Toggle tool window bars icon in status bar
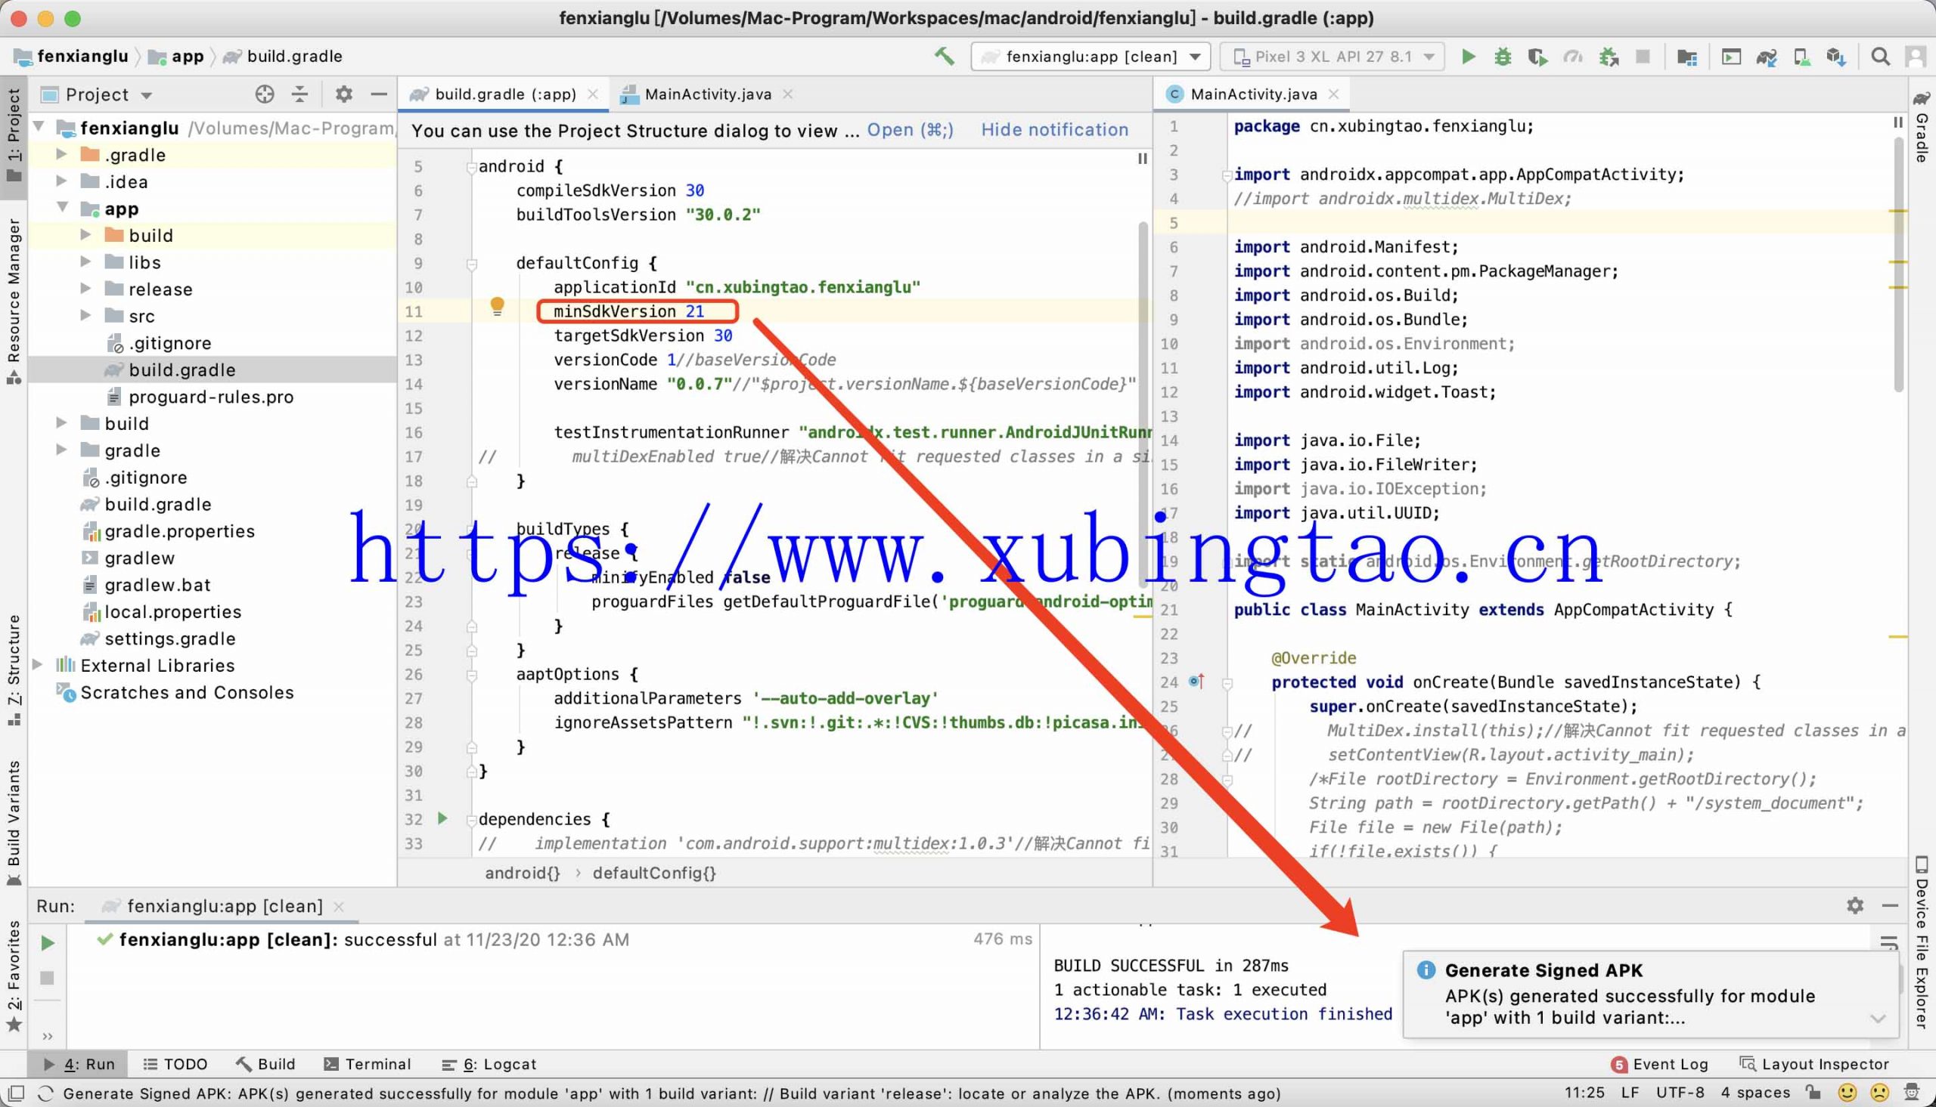 (15, 1093)
